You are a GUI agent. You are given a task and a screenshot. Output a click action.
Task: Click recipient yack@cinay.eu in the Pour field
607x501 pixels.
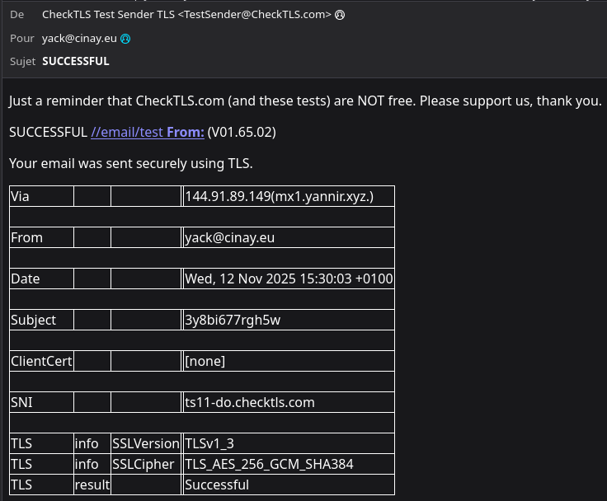click(x=80, y=39)
